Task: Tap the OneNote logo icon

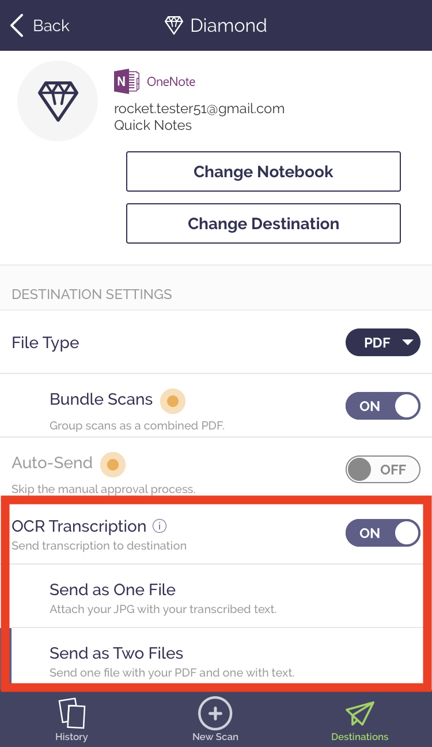Action: 127,81
